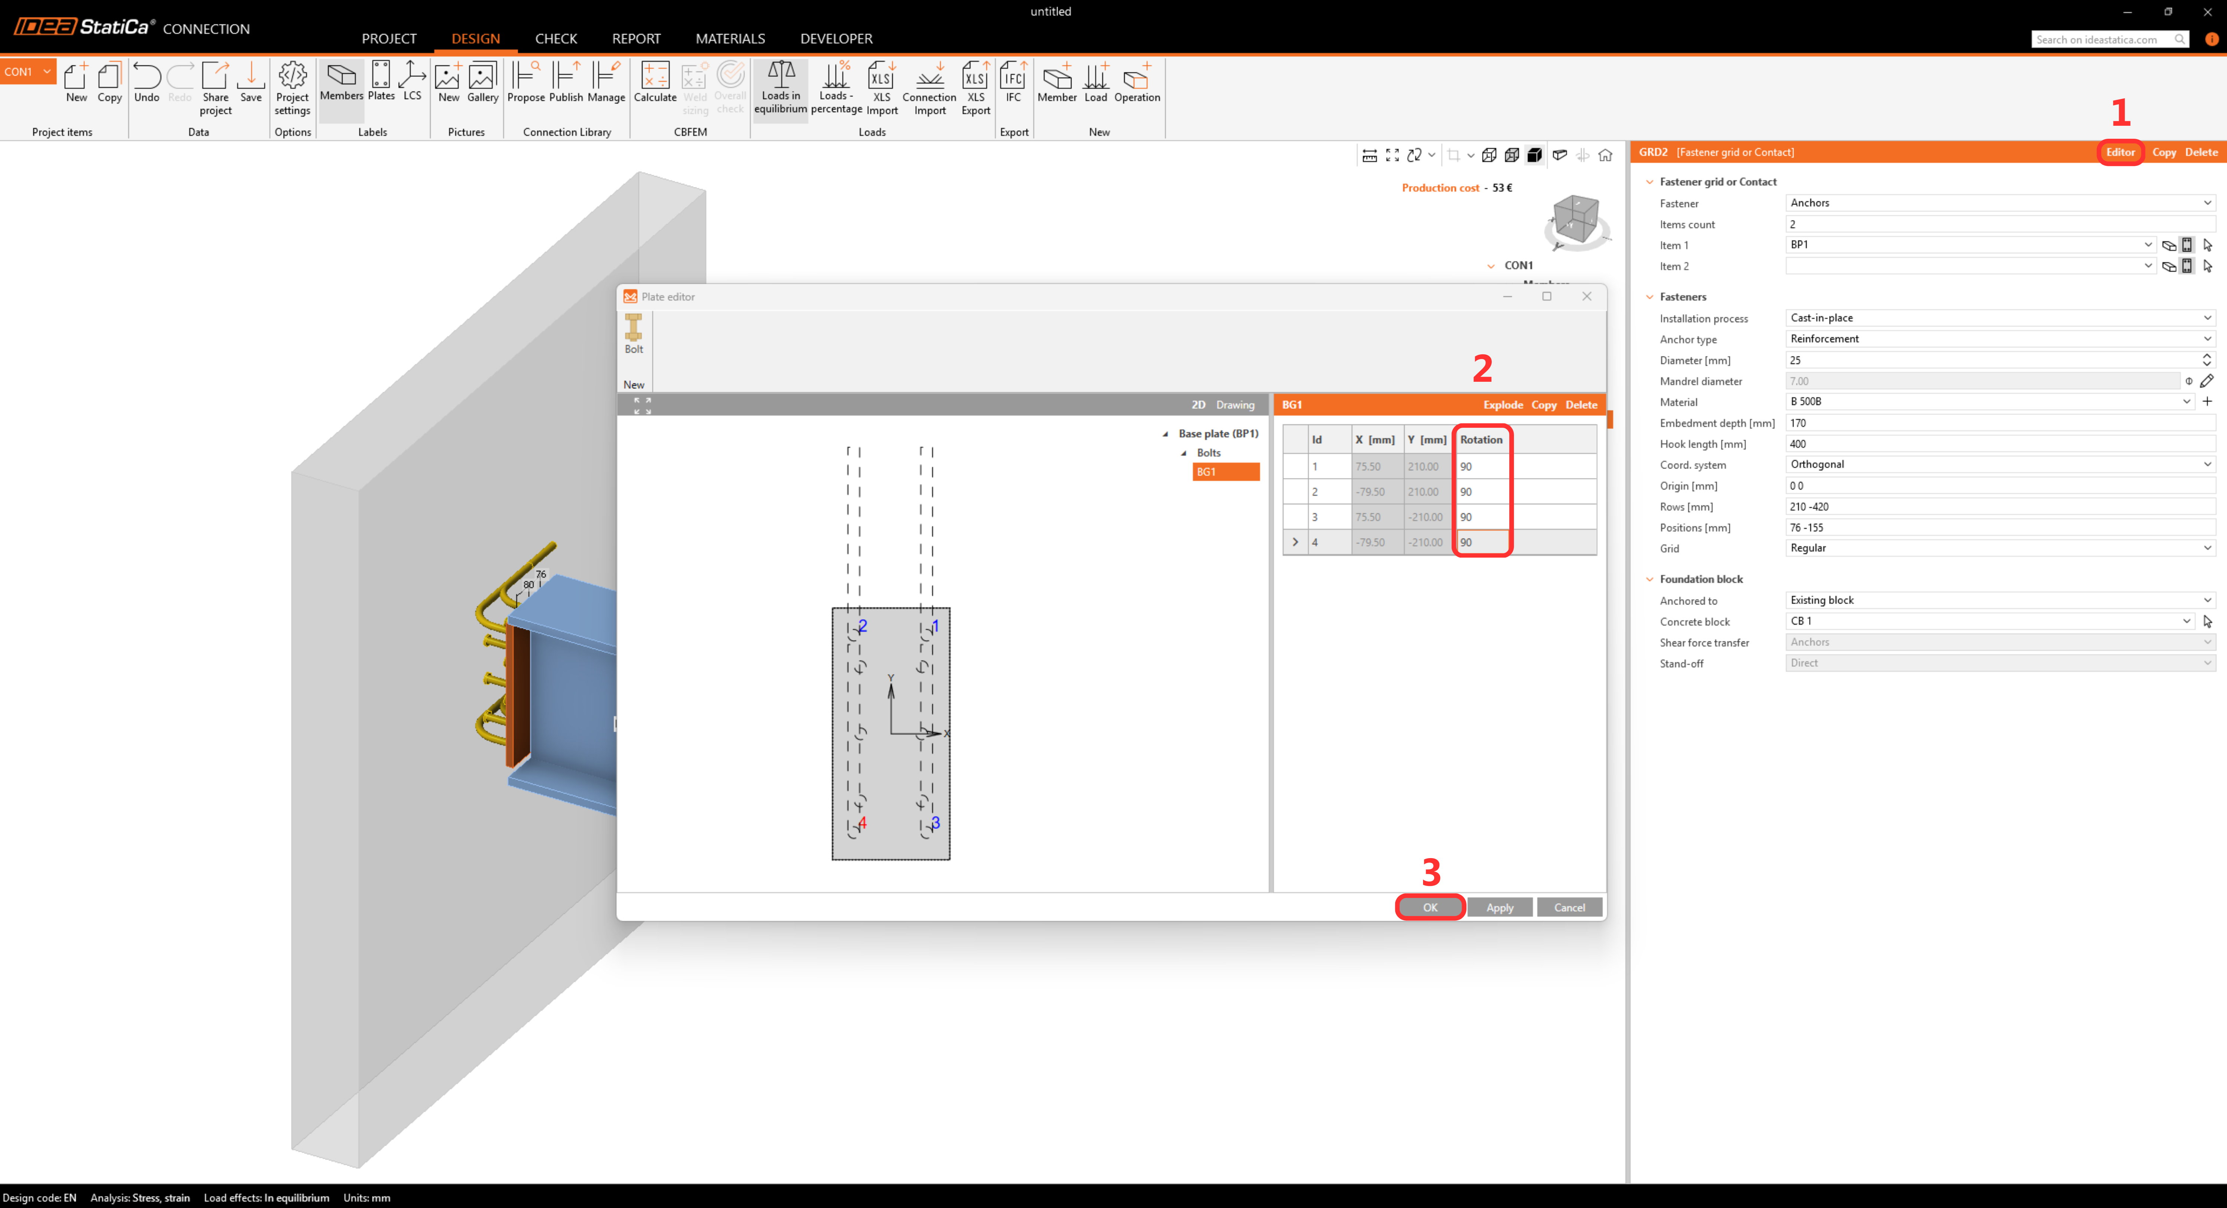Click the home view icon in viewport toolbar

pos(1605,155)
